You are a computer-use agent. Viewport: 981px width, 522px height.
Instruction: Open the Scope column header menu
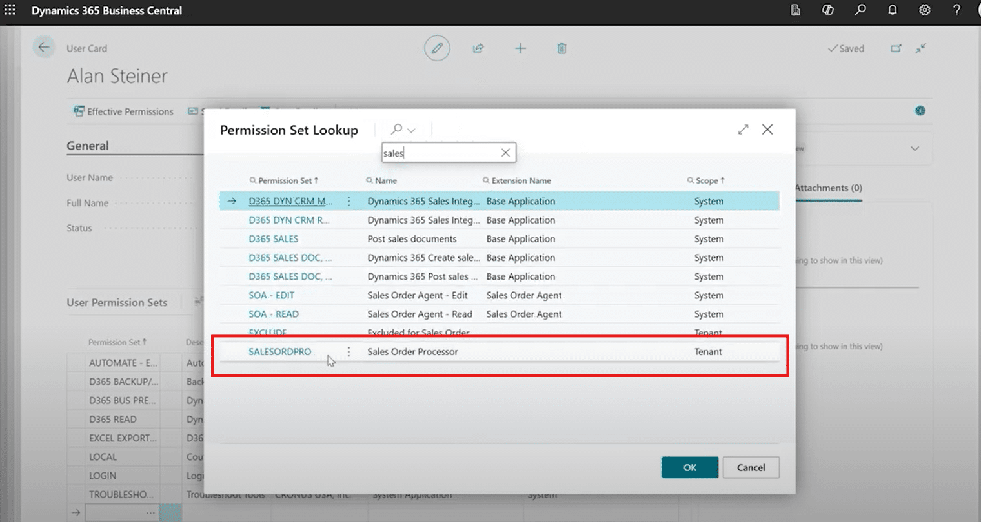[707, 181]
